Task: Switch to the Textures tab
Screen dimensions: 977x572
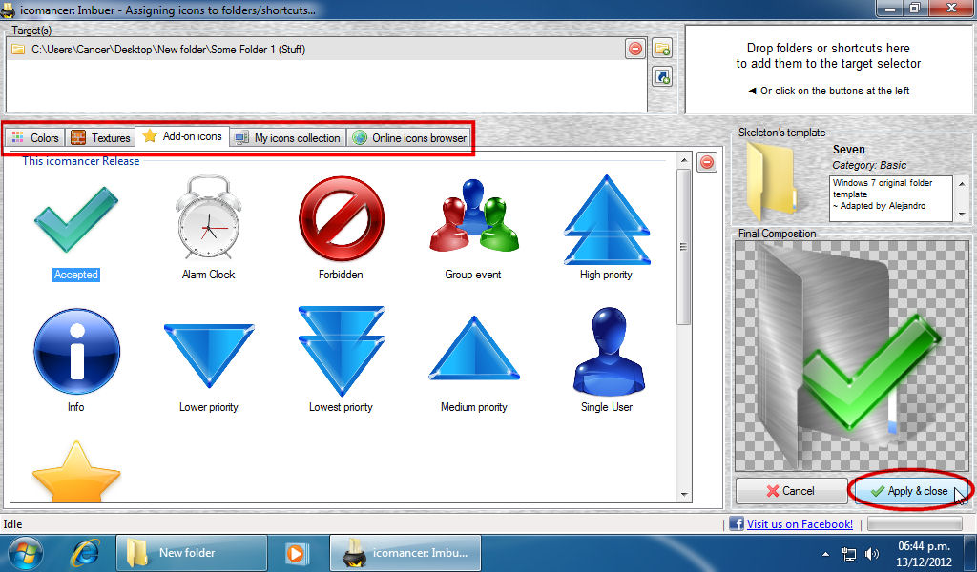Action: [x=100, y=137]
